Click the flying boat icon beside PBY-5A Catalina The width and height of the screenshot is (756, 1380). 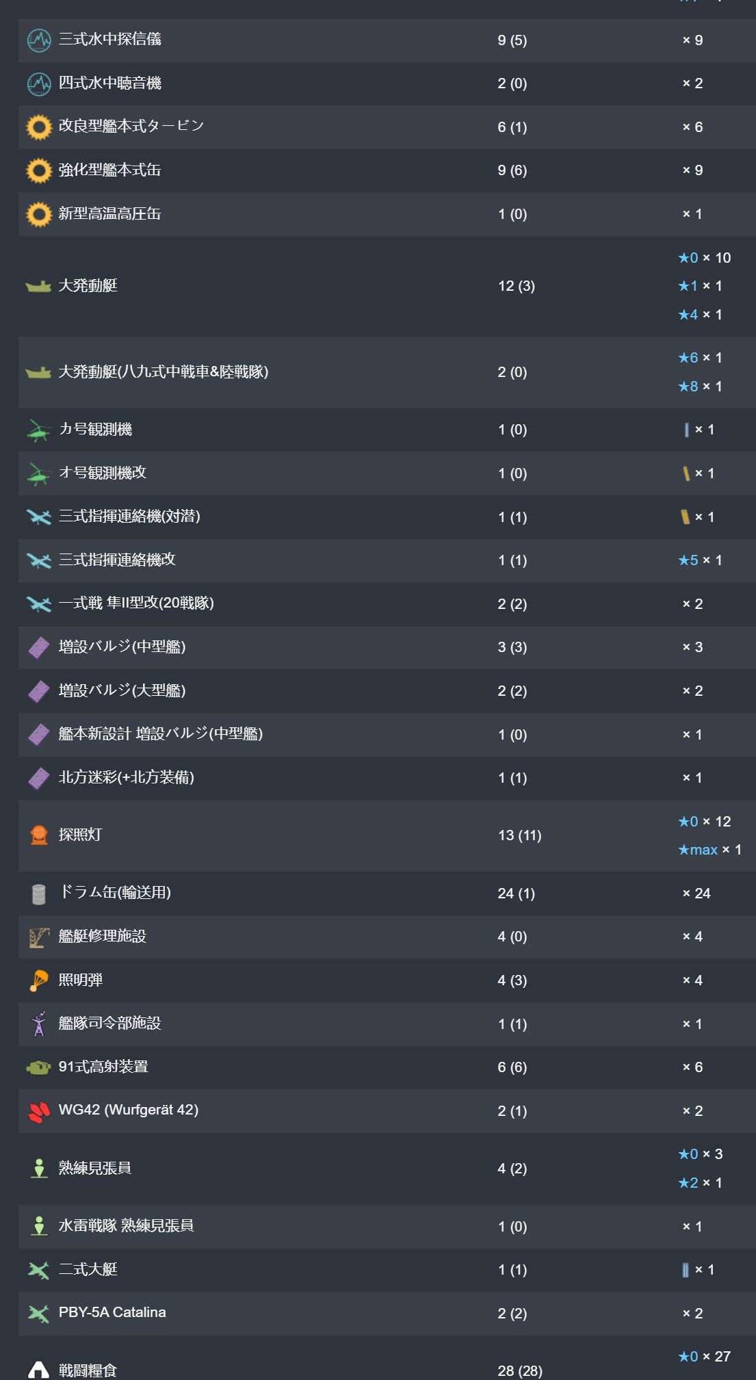(x=39, y=1313)
